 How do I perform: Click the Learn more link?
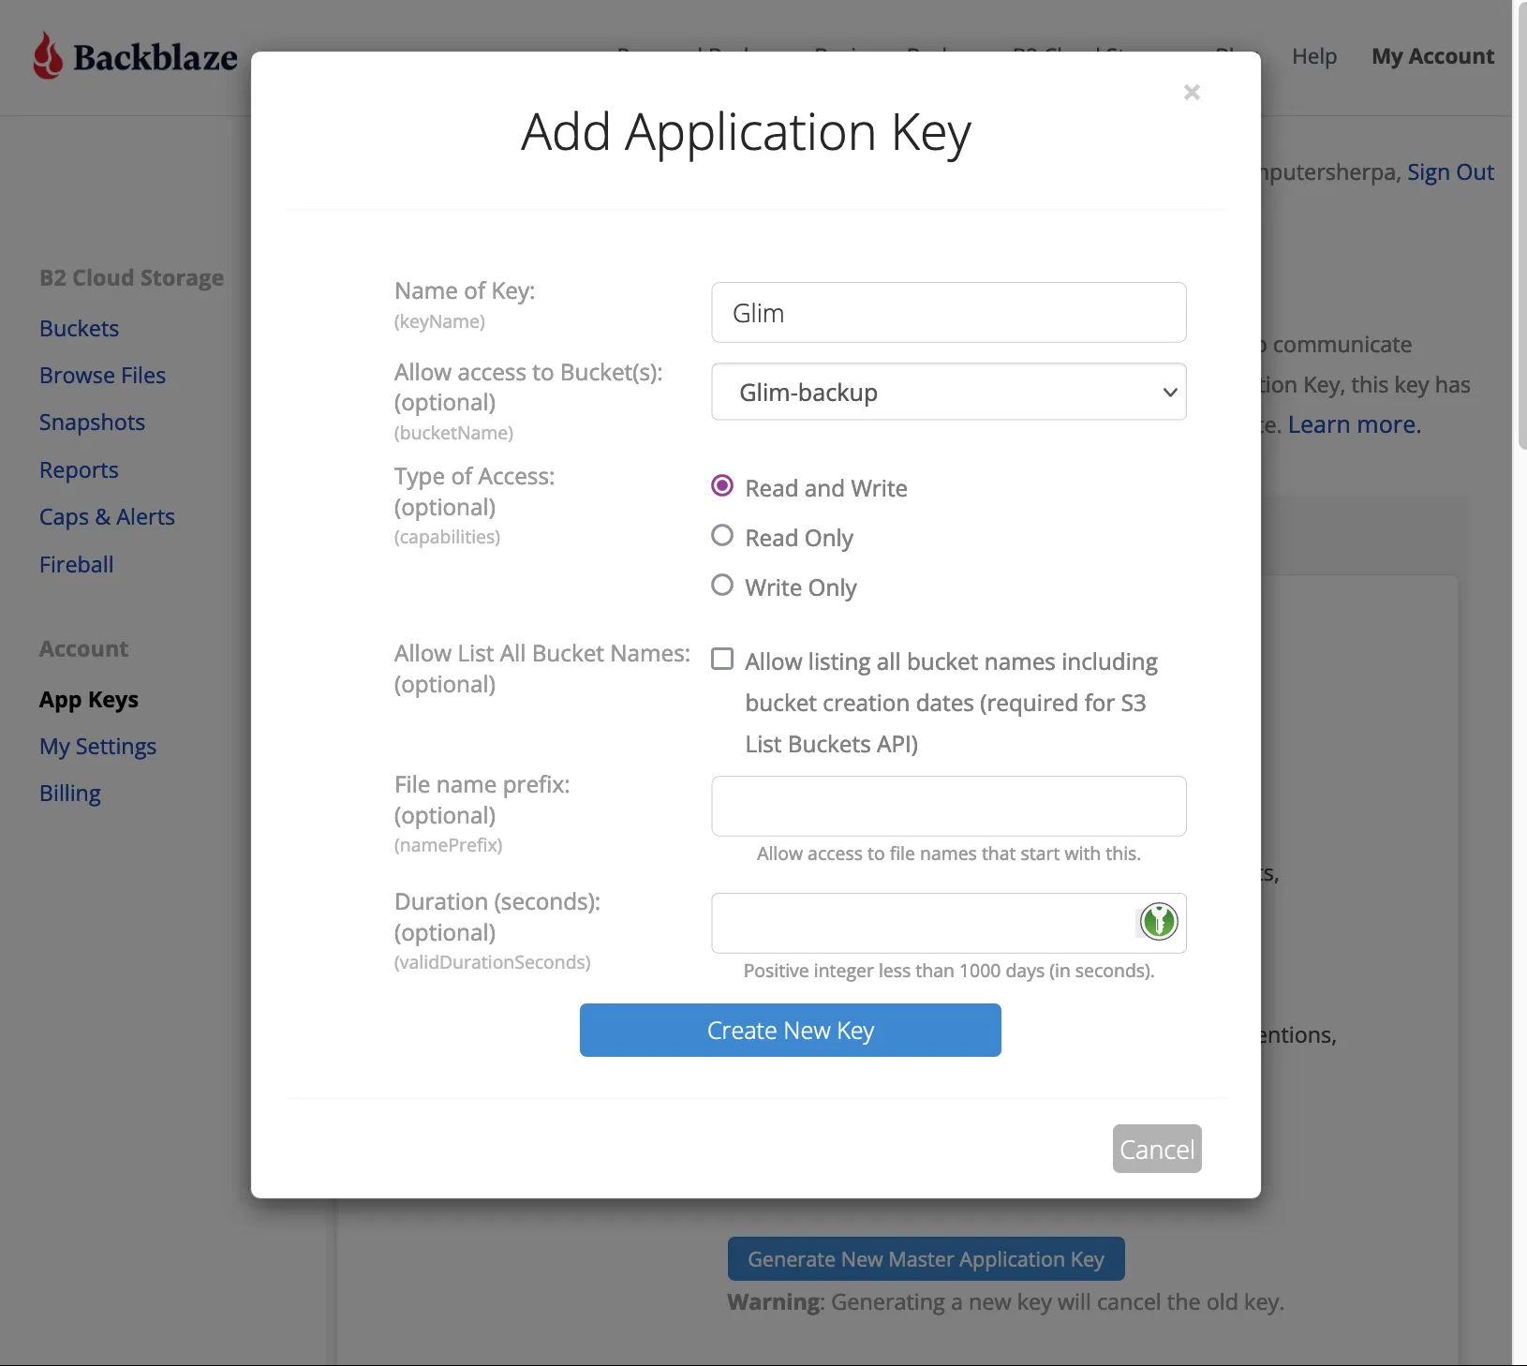point(1355,423)
